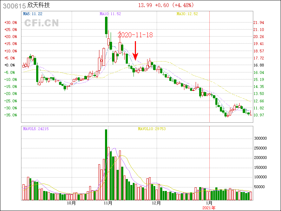Click the 21.94 price axis label

(259, 23)
